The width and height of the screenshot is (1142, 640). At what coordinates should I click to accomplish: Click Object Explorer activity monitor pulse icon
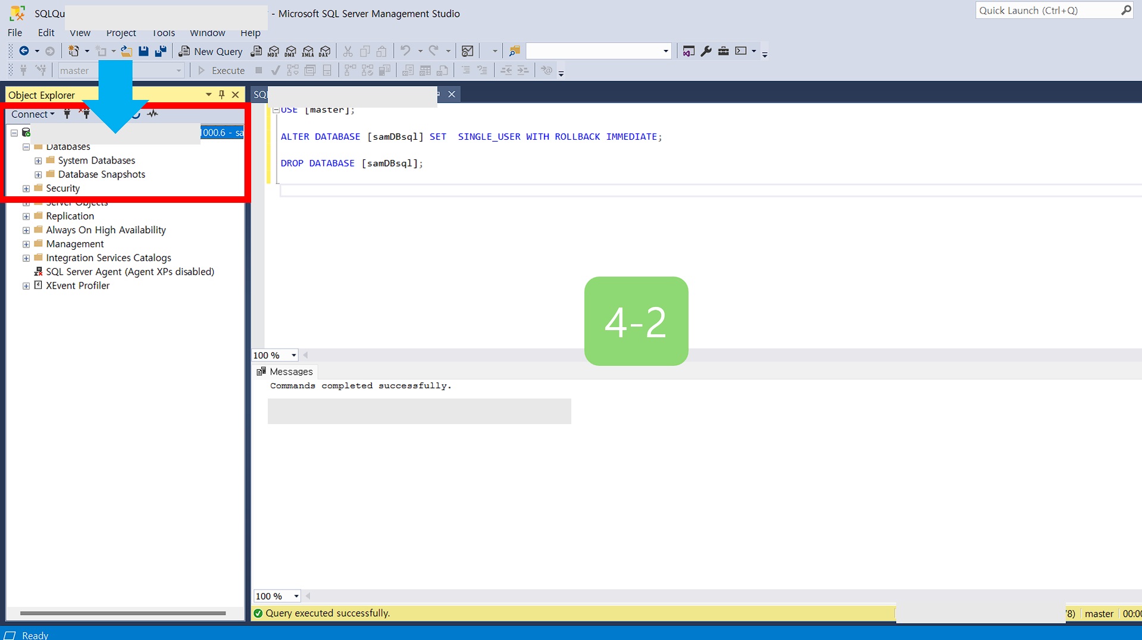click(153, 114)
